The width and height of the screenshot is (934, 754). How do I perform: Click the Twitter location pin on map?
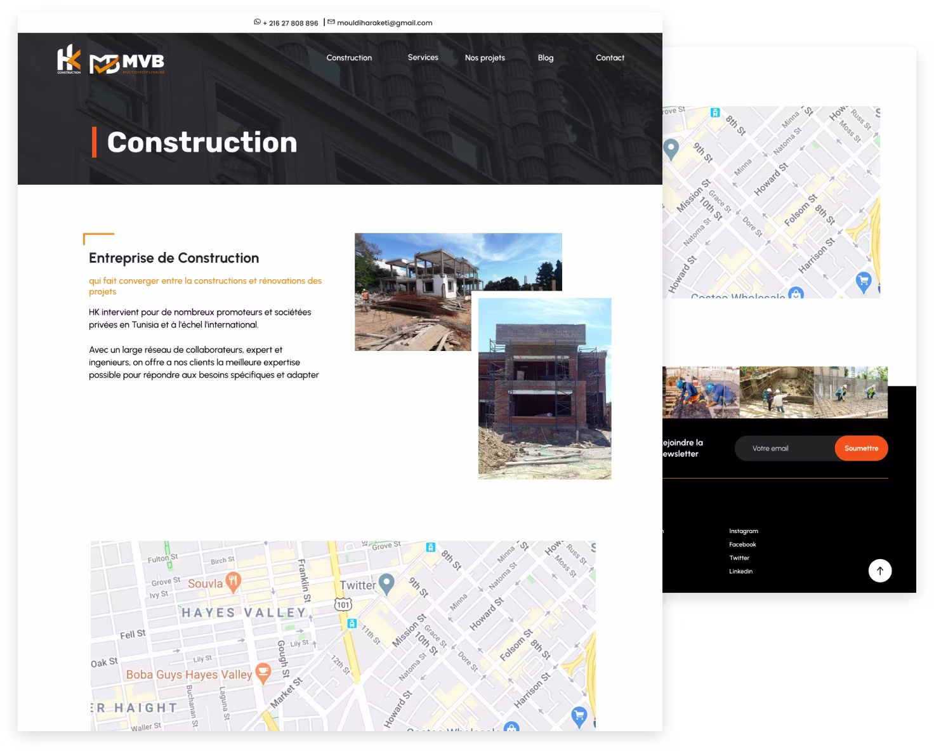pyautogui.click(x=386, y=583)
